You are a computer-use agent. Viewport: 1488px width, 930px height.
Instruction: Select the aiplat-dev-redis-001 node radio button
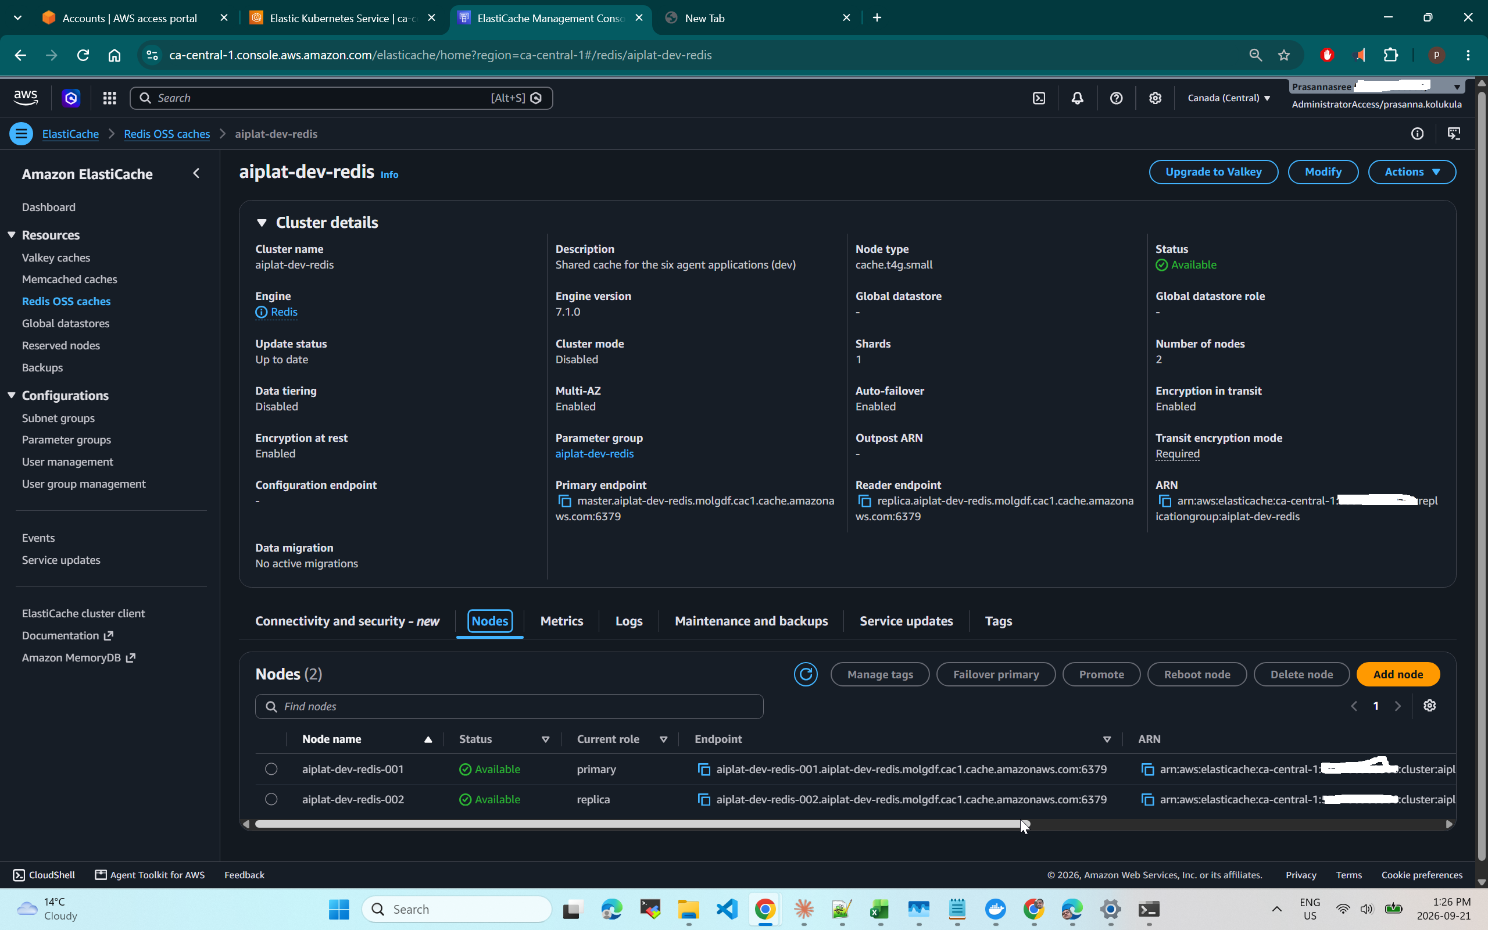pyautogui.click(x=271, y=769)
